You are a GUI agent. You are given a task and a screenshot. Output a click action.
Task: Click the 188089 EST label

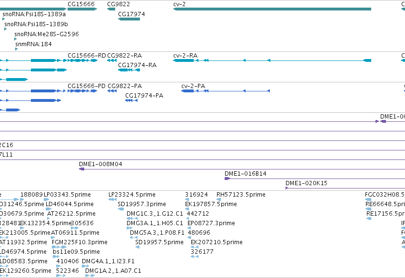click(31, 195)
